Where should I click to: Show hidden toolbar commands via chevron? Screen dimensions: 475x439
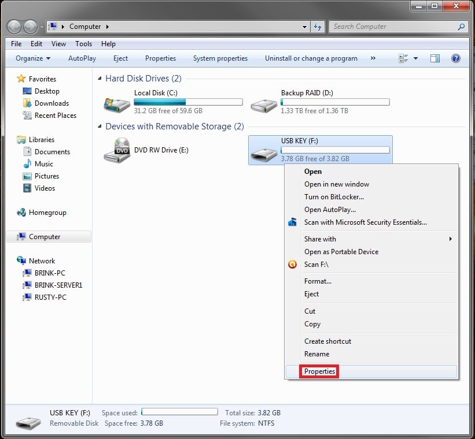pos(373,58)
